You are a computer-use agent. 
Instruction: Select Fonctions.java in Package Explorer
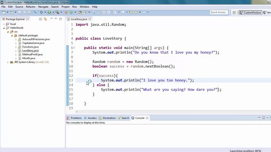pyautogui.click(x=30, y=47)
